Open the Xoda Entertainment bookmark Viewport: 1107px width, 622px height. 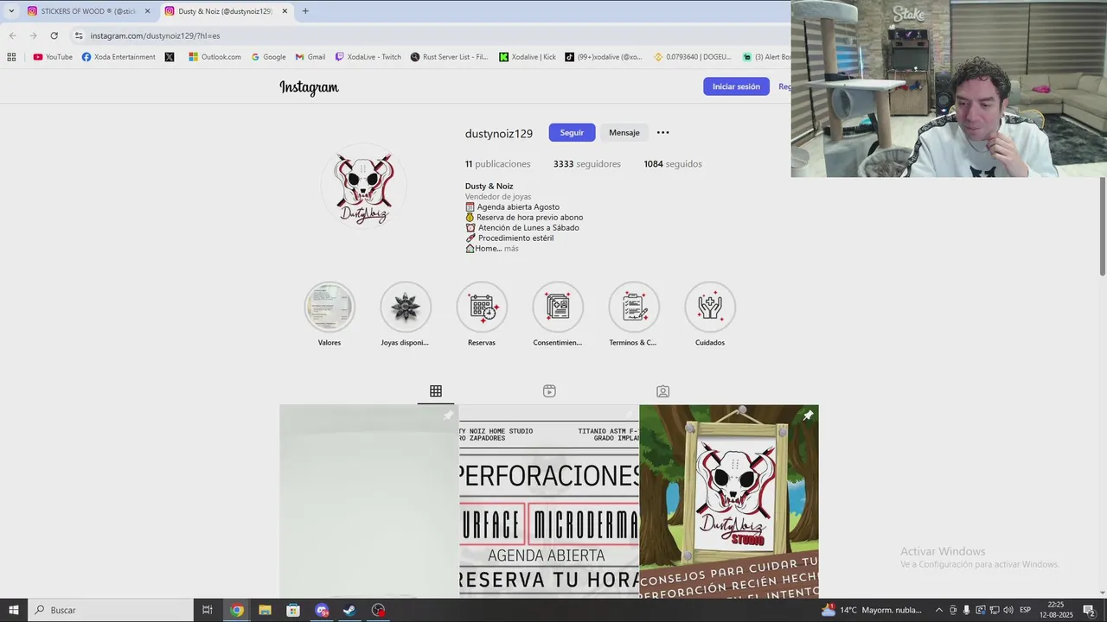coord(118,57)
